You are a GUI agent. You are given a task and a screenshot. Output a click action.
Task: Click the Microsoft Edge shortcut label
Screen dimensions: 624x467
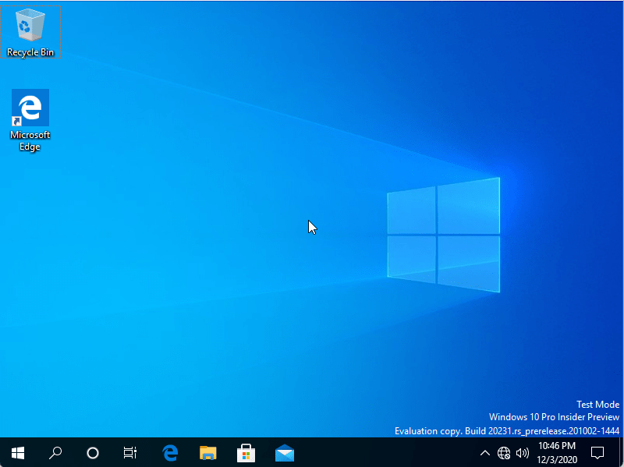(x=30, y=140)
